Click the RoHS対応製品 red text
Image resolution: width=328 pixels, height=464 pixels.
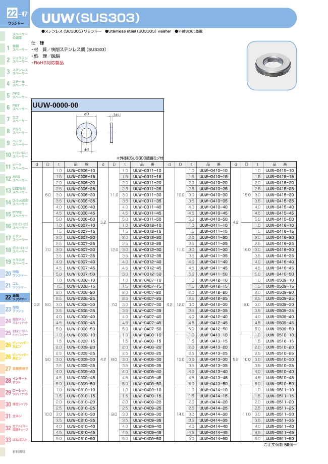[49, 63]
